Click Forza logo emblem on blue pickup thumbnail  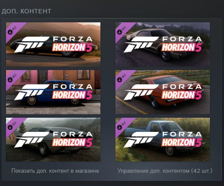(142, 140)
